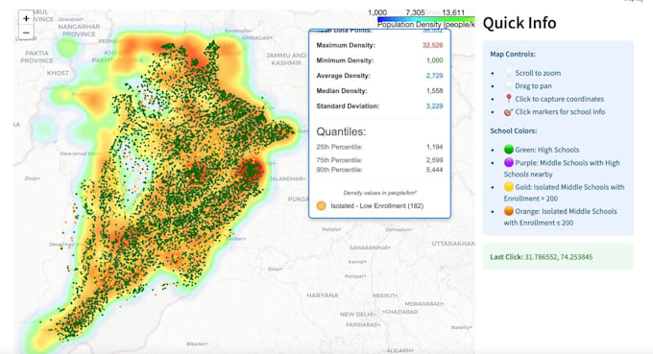Click the Standard Deviation value 3,229
653x354 pixels.
coord(434,106)
